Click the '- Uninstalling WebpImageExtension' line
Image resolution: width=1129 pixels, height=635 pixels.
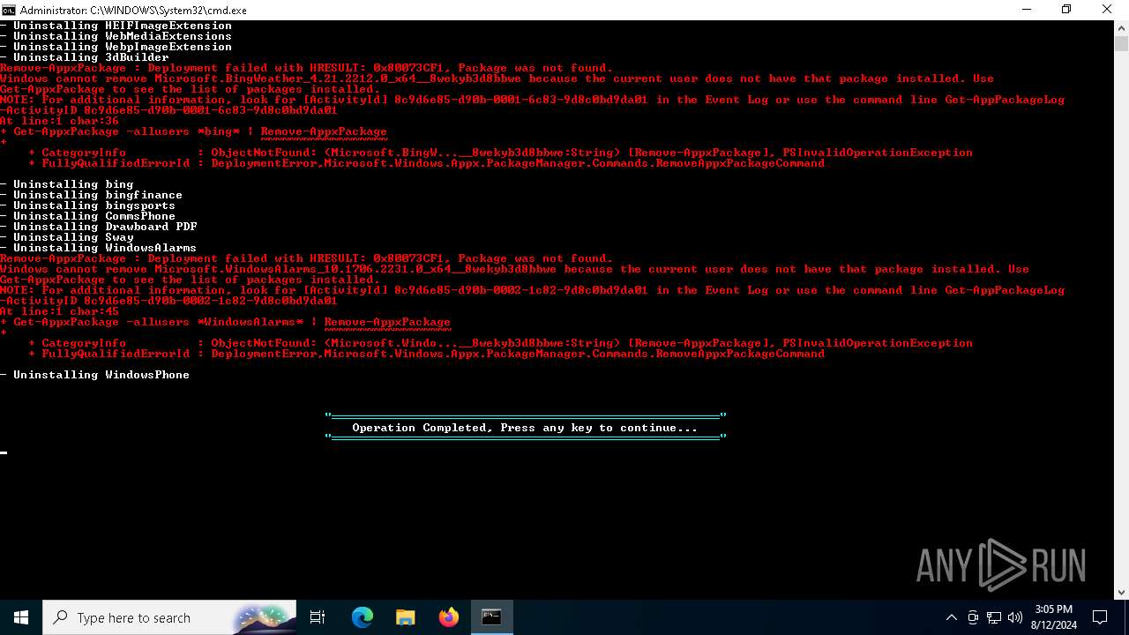[116, 47]
